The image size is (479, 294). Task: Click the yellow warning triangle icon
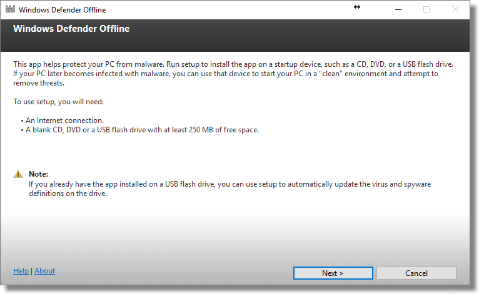pos(18,174)
